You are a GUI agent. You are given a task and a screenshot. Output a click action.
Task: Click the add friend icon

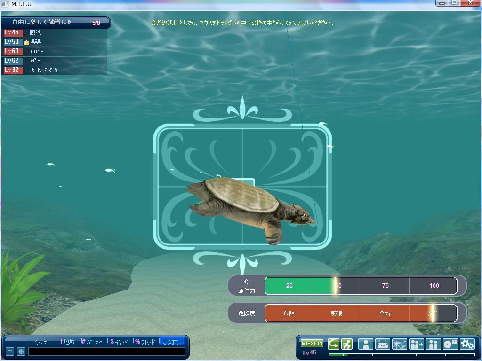pyautogui.click(x=417, y=344)
